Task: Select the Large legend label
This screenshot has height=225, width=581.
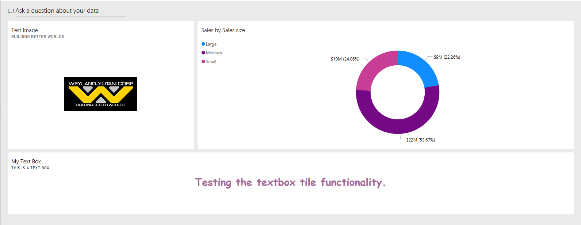Action: click(x=211, y=44)
